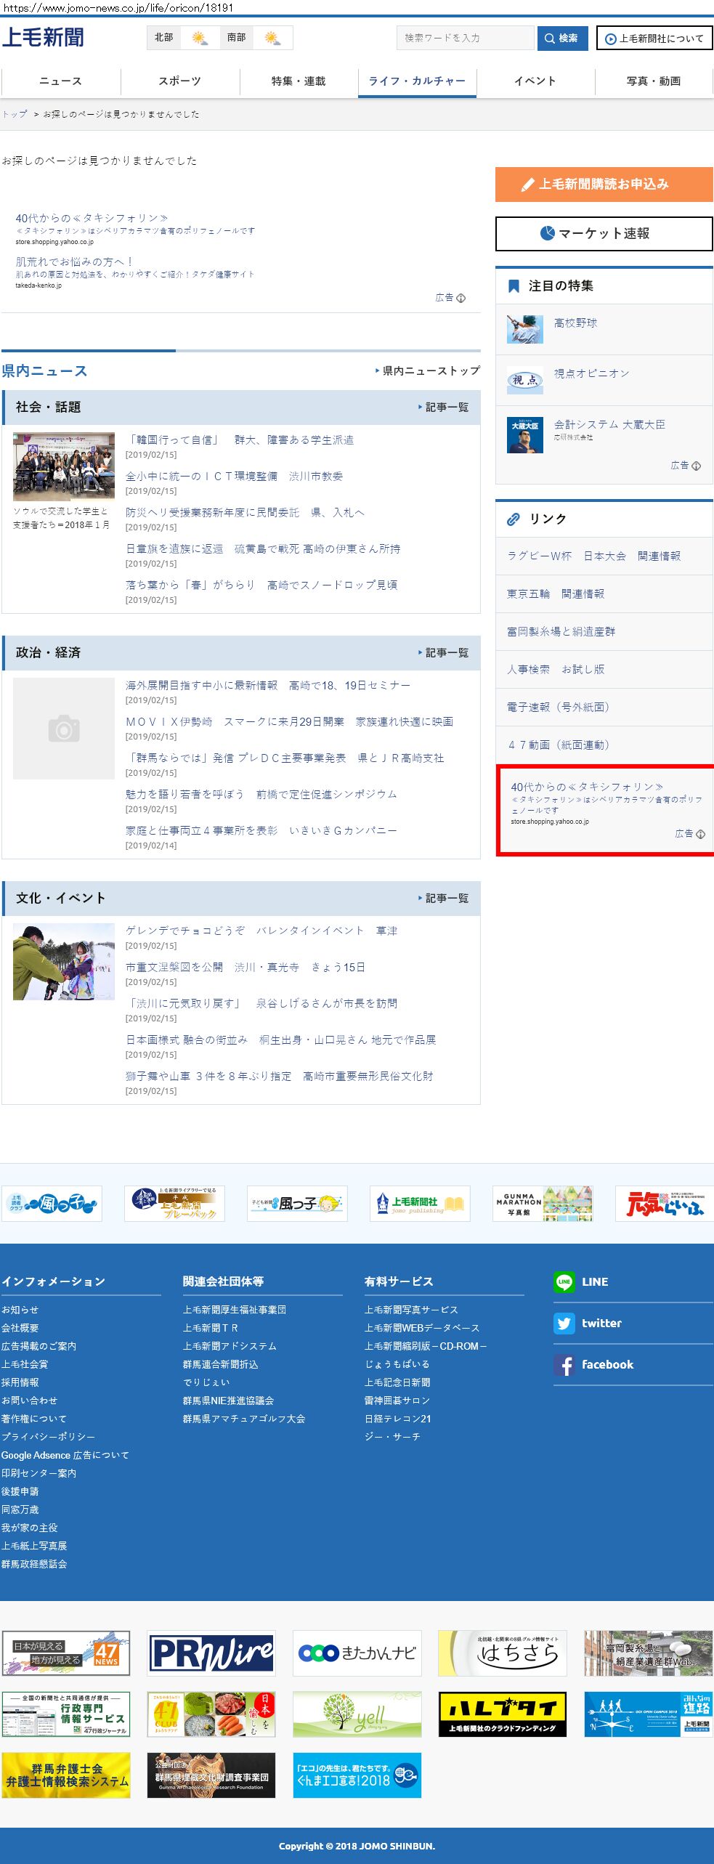Open the PR Wire banner logo

tap(211, 1653)
